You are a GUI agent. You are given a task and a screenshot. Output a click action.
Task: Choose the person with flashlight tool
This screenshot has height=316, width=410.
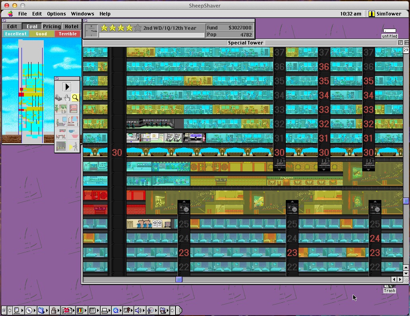click(x=74, y=146)
